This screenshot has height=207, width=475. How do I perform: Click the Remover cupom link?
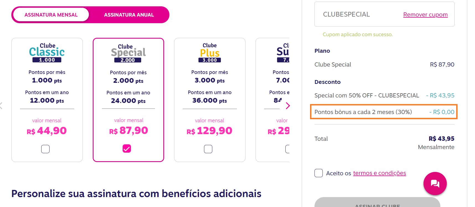coord(425,15)
